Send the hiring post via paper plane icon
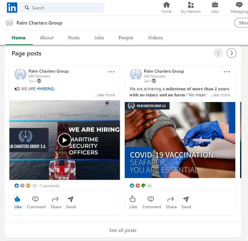The width and height of the screenshot is (248, 241). (x=71, y=202)
